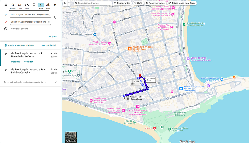Select route via Rua Bulhões Carvalho
The height and width of the screenshot is (143, 249).
[30, 72]
